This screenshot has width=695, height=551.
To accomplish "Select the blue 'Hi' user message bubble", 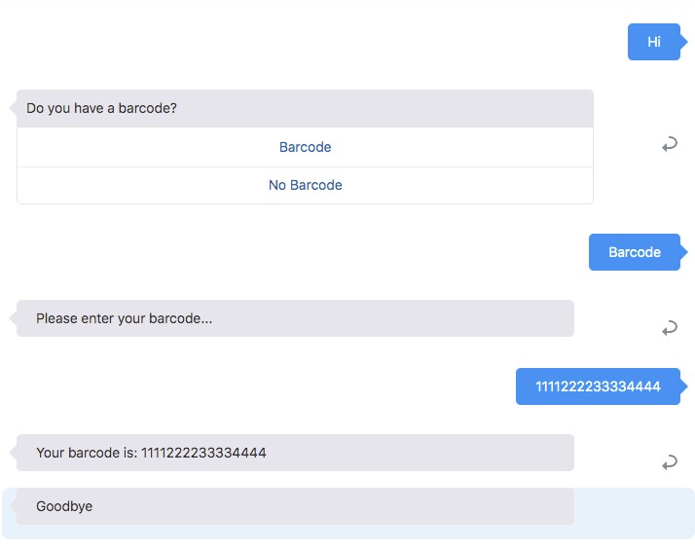I will (x=653, y=42).
